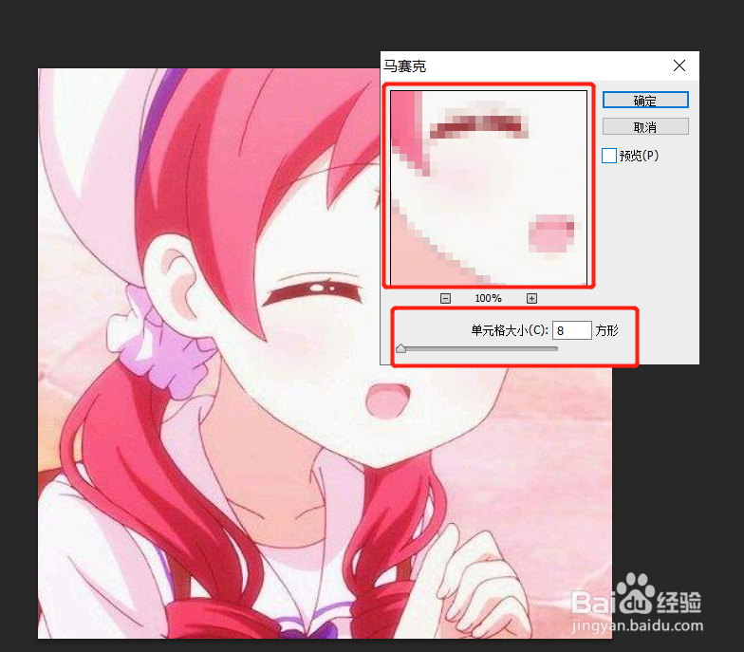Image resolution: width=744 pixels, height=652 pixels.
Task: Click the 马赛克 dialog title
Action: coord(404,66)
